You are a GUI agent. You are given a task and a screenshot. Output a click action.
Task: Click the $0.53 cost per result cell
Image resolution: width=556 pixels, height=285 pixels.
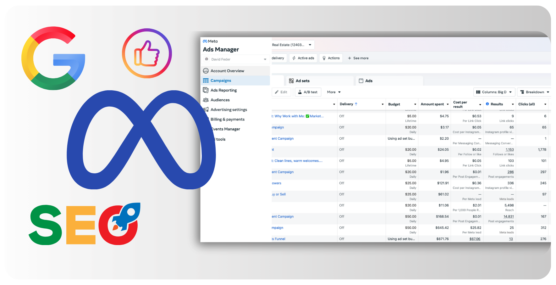477,116
